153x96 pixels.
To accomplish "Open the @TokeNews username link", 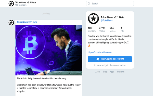I will (x=107, y=20).
